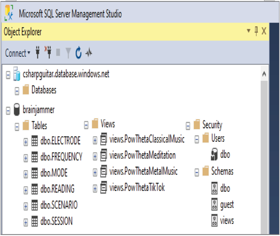Click the scrollbar up arrow
Image resolution: width=280 pixels, height=236 pixels.
point(265,74)
